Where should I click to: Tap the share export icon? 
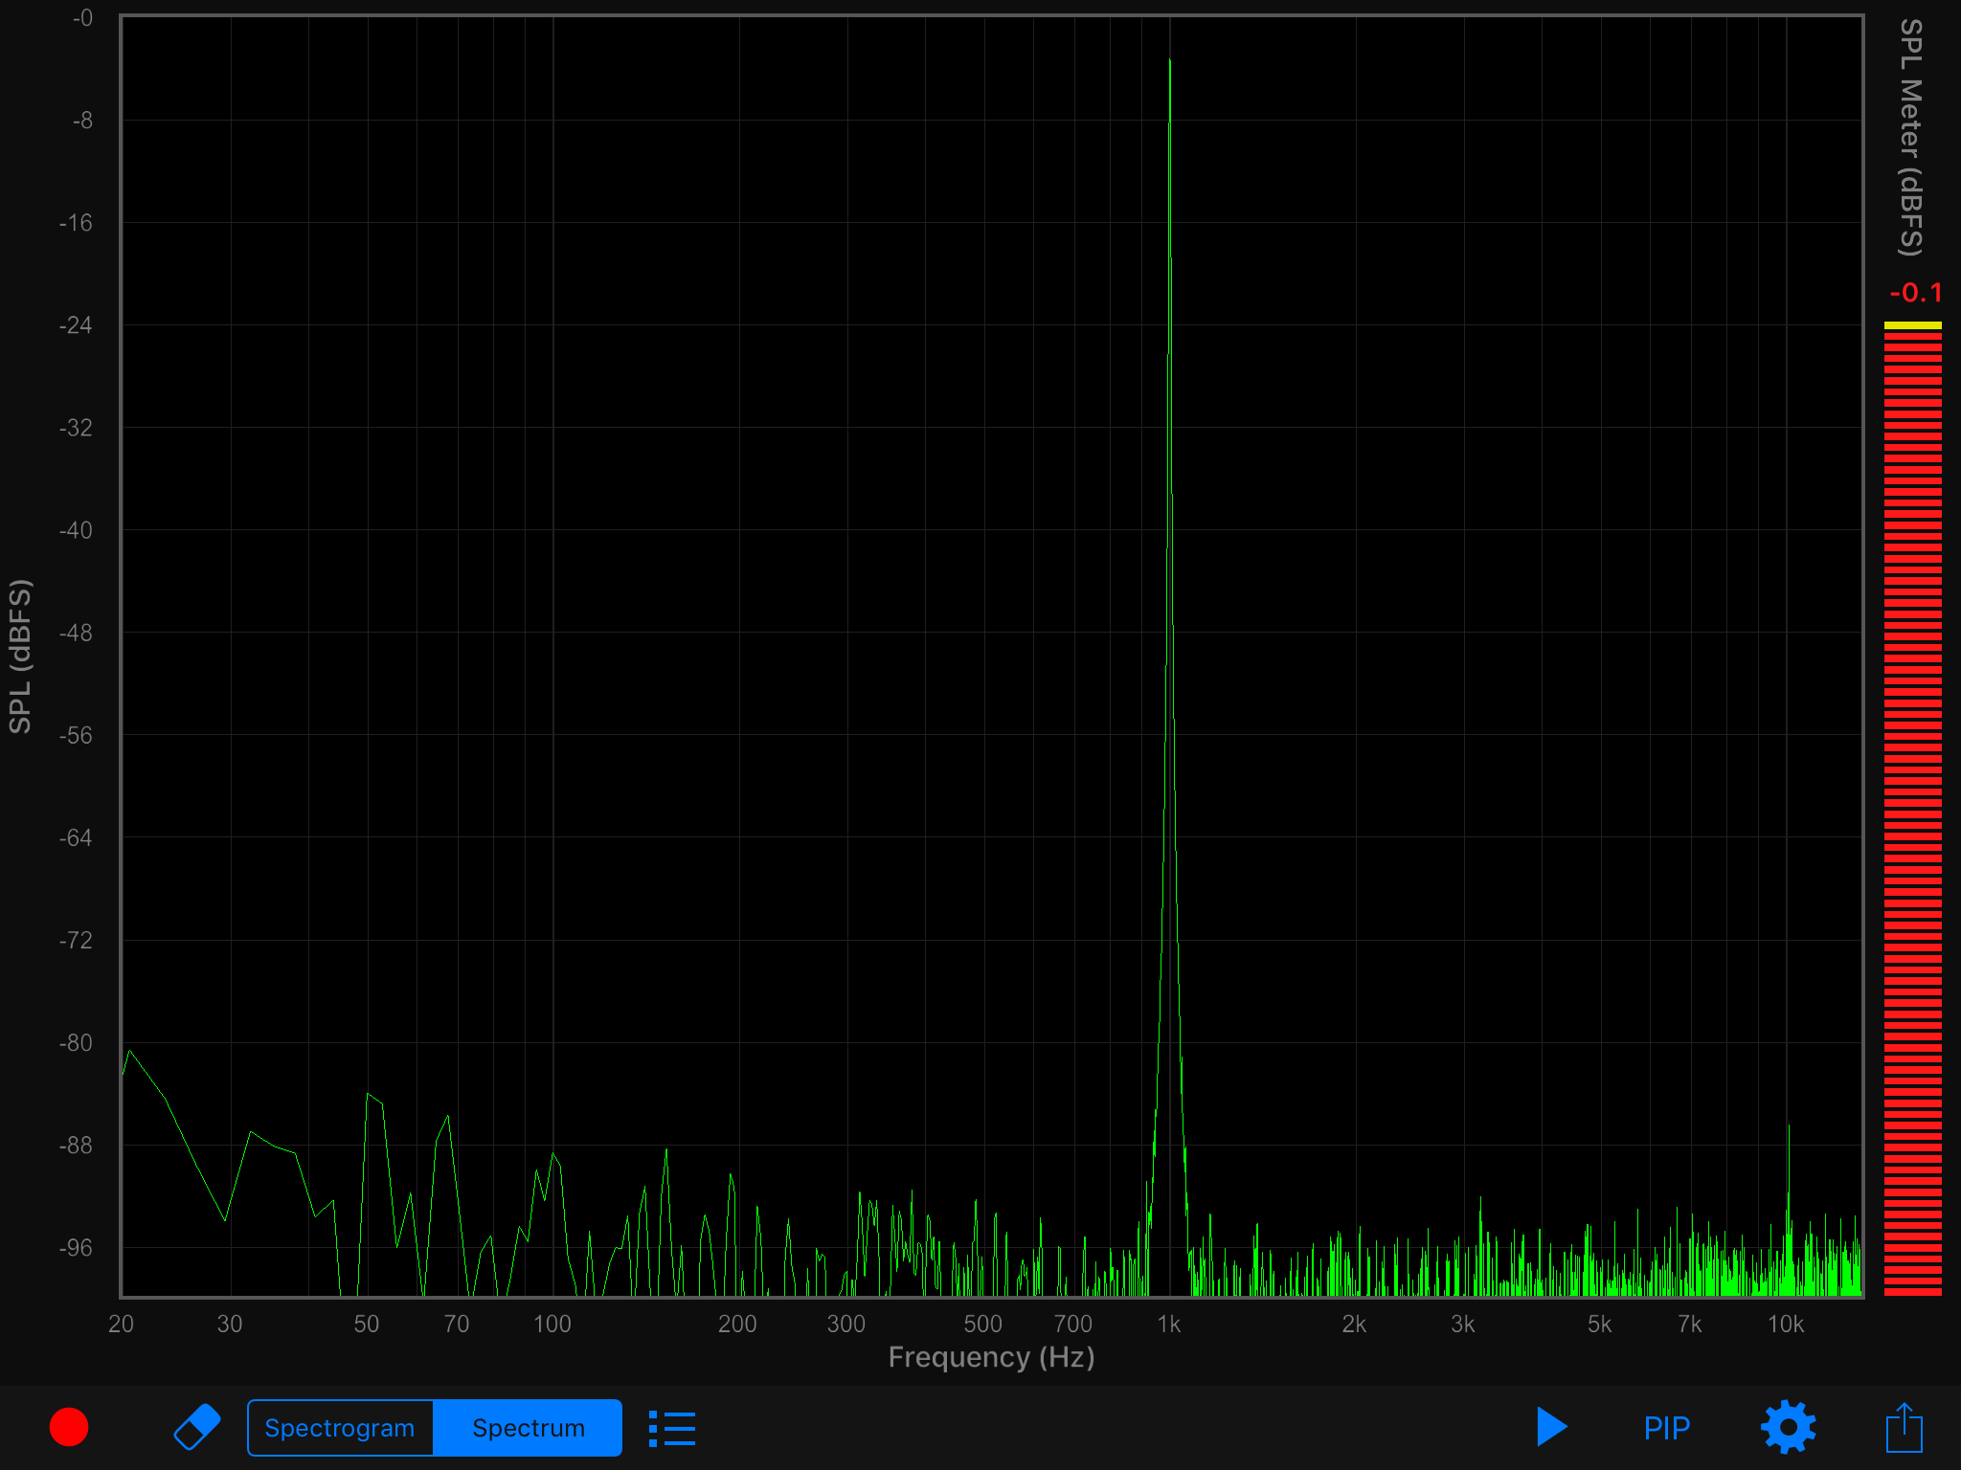[1904, 1427]
